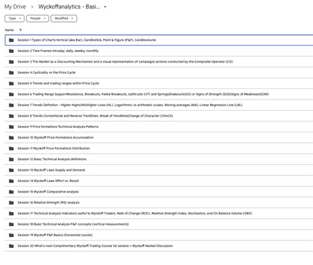Go to My Drive breadcrumb

coord(15,7)
